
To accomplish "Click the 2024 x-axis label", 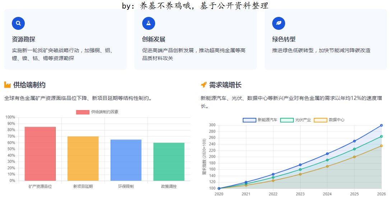I will click(327, 194).
